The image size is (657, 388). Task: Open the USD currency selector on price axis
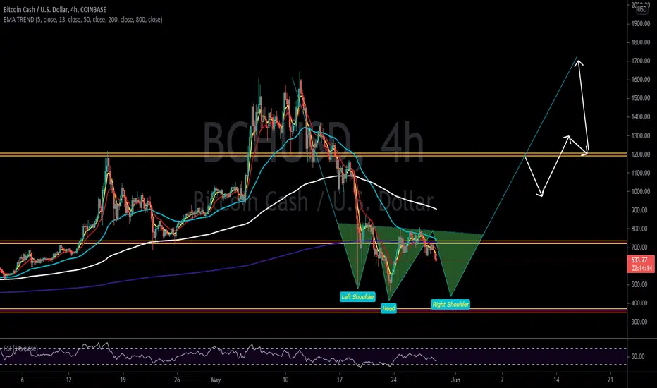[642, 9]
